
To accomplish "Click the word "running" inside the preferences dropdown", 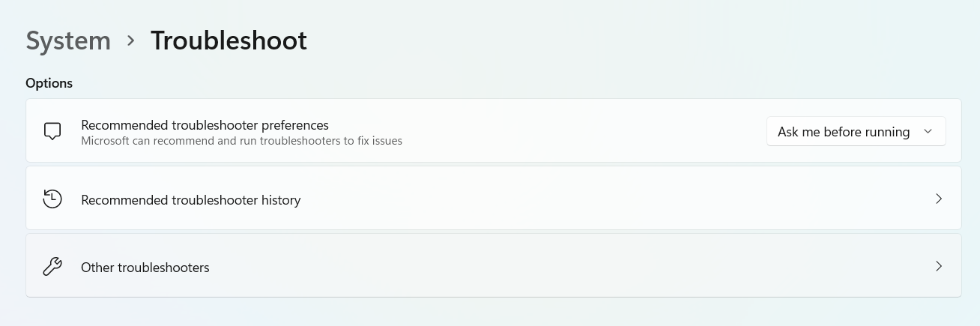I will (887, 132).
